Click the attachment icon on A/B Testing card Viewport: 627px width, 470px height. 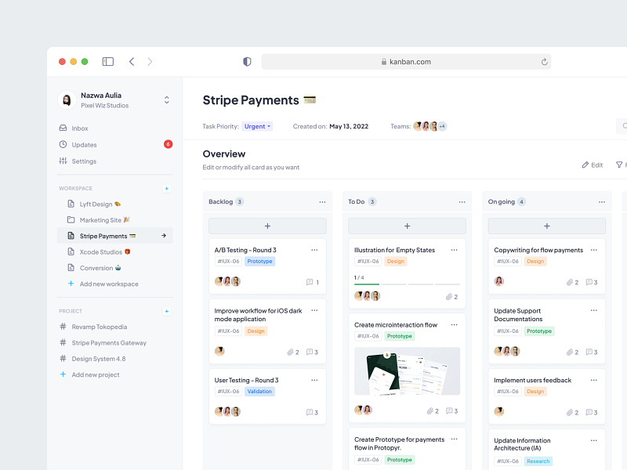[310, 282]
